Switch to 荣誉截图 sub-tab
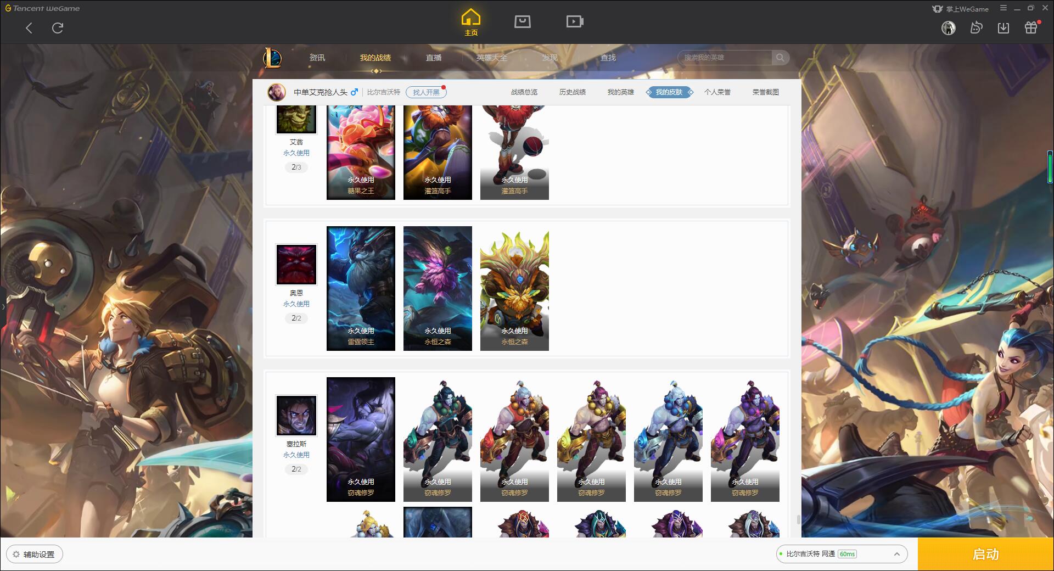 tap(766, 92)
